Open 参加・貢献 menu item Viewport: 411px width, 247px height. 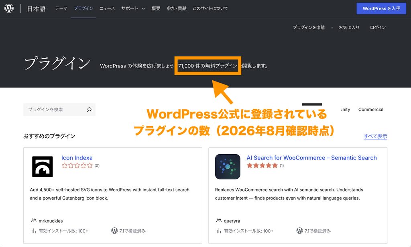tap(177, 8)
